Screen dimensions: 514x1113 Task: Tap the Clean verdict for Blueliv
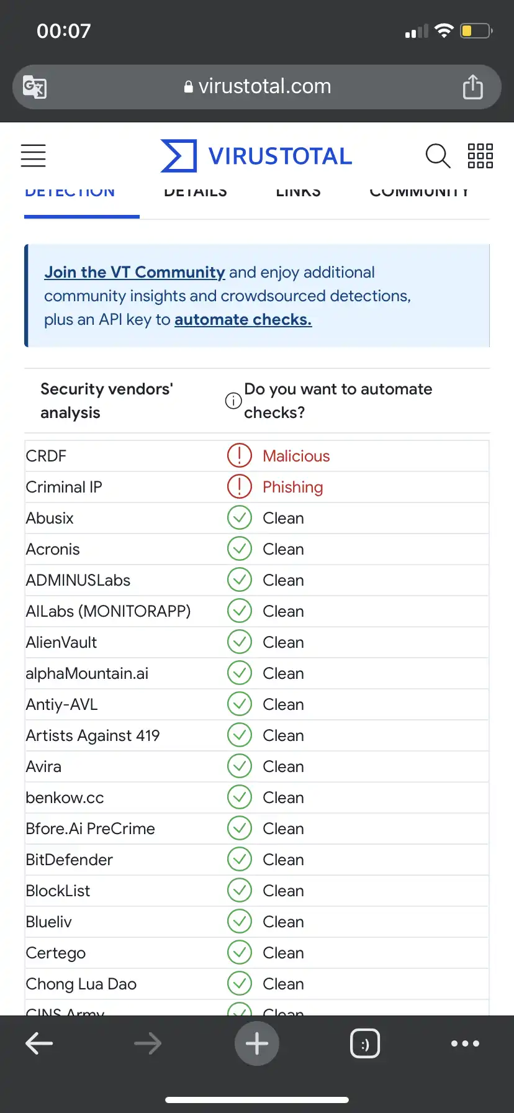click(x=283, y=922)
